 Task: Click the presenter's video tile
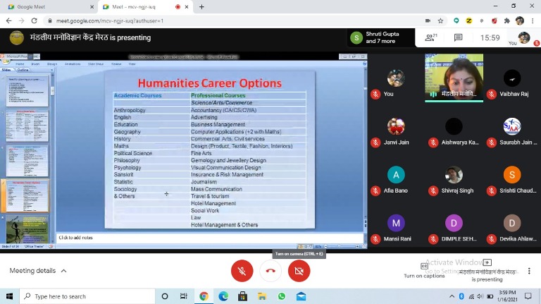click(454, 78)
